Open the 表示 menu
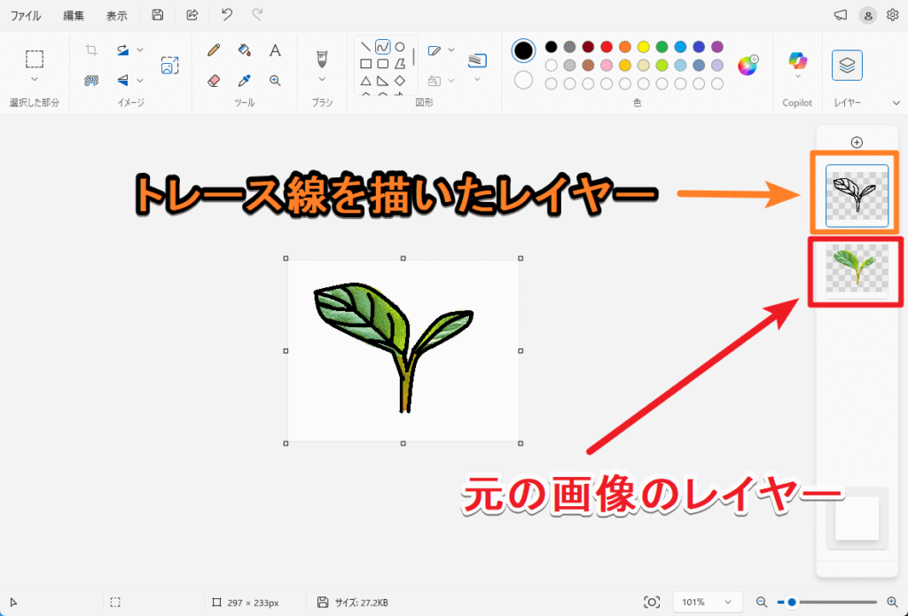Viewport: 908px width, 616px height. (116, 16)
